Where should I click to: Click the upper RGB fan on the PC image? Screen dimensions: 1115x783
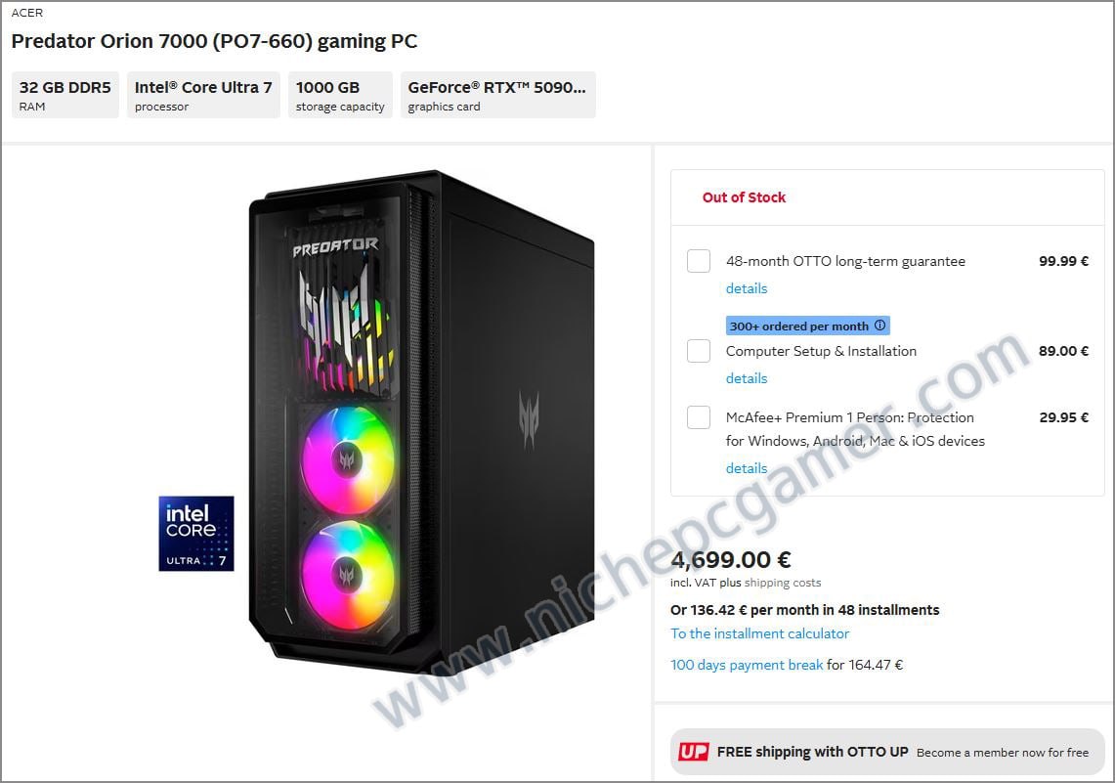(348, 460)
